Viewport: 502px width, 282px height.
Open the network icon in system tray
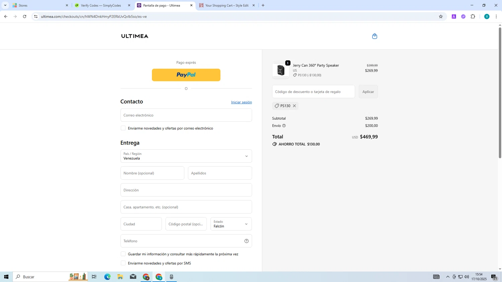pyautogui.click(x=461, y=277)
